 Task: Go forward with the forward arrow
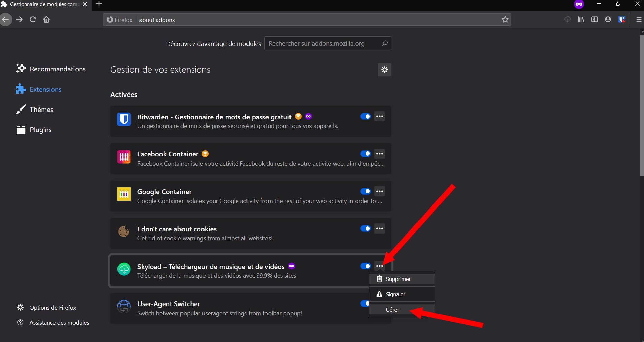19,19
